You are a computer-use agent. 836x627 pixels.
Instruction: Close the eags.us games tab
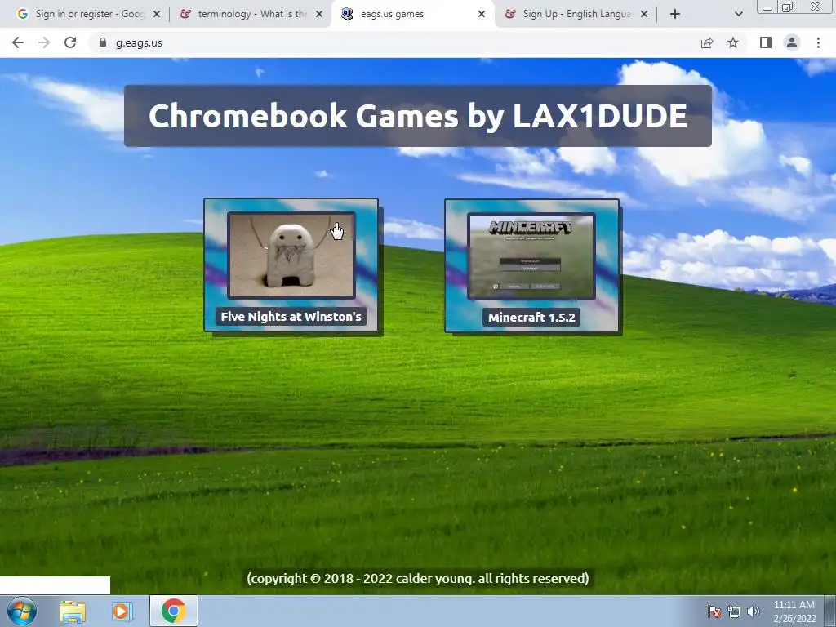482,15
